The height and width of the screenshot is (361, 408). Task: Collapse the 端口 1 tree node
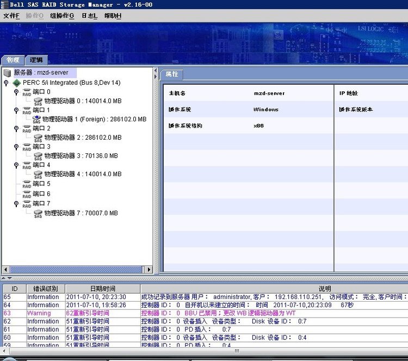point(16,110)
